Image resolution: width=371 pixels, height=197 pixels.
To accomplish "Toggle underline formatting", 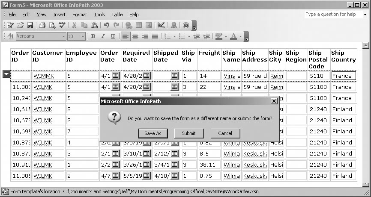I will 113,36.
